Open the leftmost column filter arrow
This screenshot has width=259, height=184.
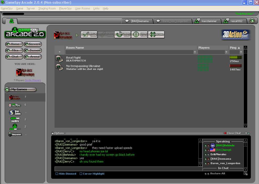tap(60, 52)
